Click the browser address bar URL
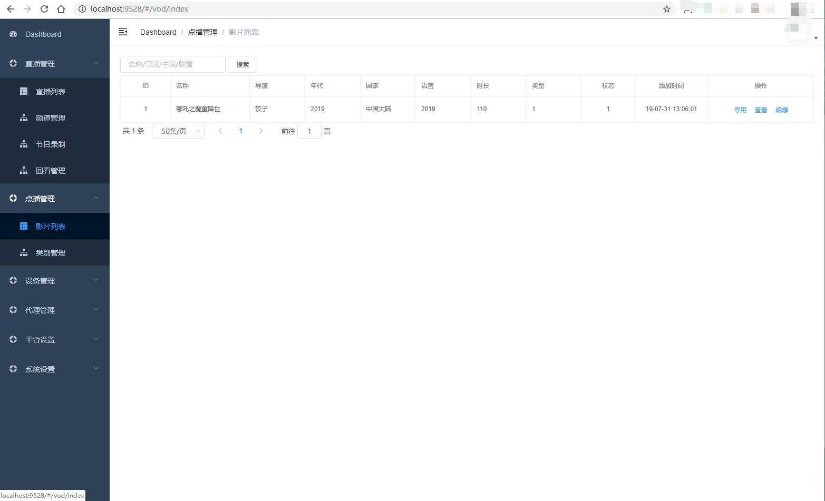This screenshot has width=825, height=501. click(x=139, y=9)
